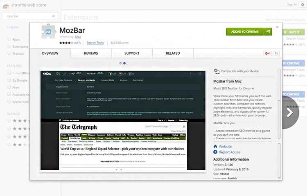The image size is (307, 196).
Task: Click the Report Abuse link
Action: (230, 152)
